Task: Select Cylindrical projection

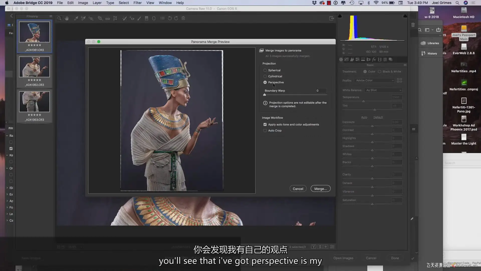Action: (265, 76)
